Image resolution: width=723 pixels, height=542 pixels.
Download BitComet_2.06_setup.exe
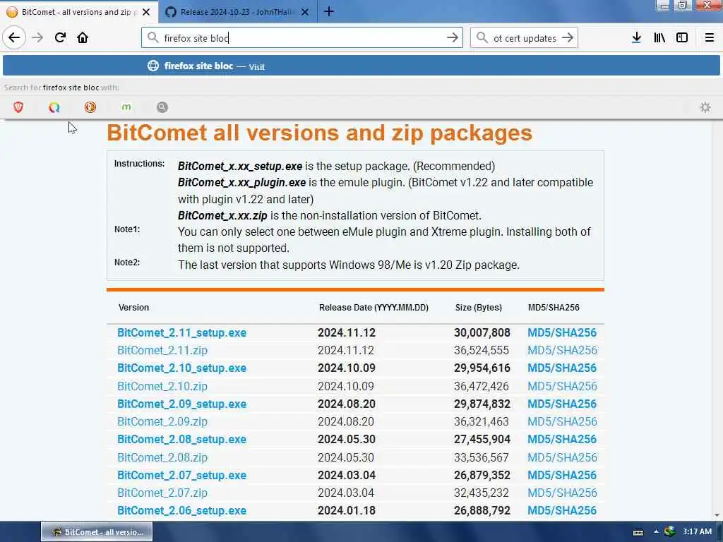181,511
